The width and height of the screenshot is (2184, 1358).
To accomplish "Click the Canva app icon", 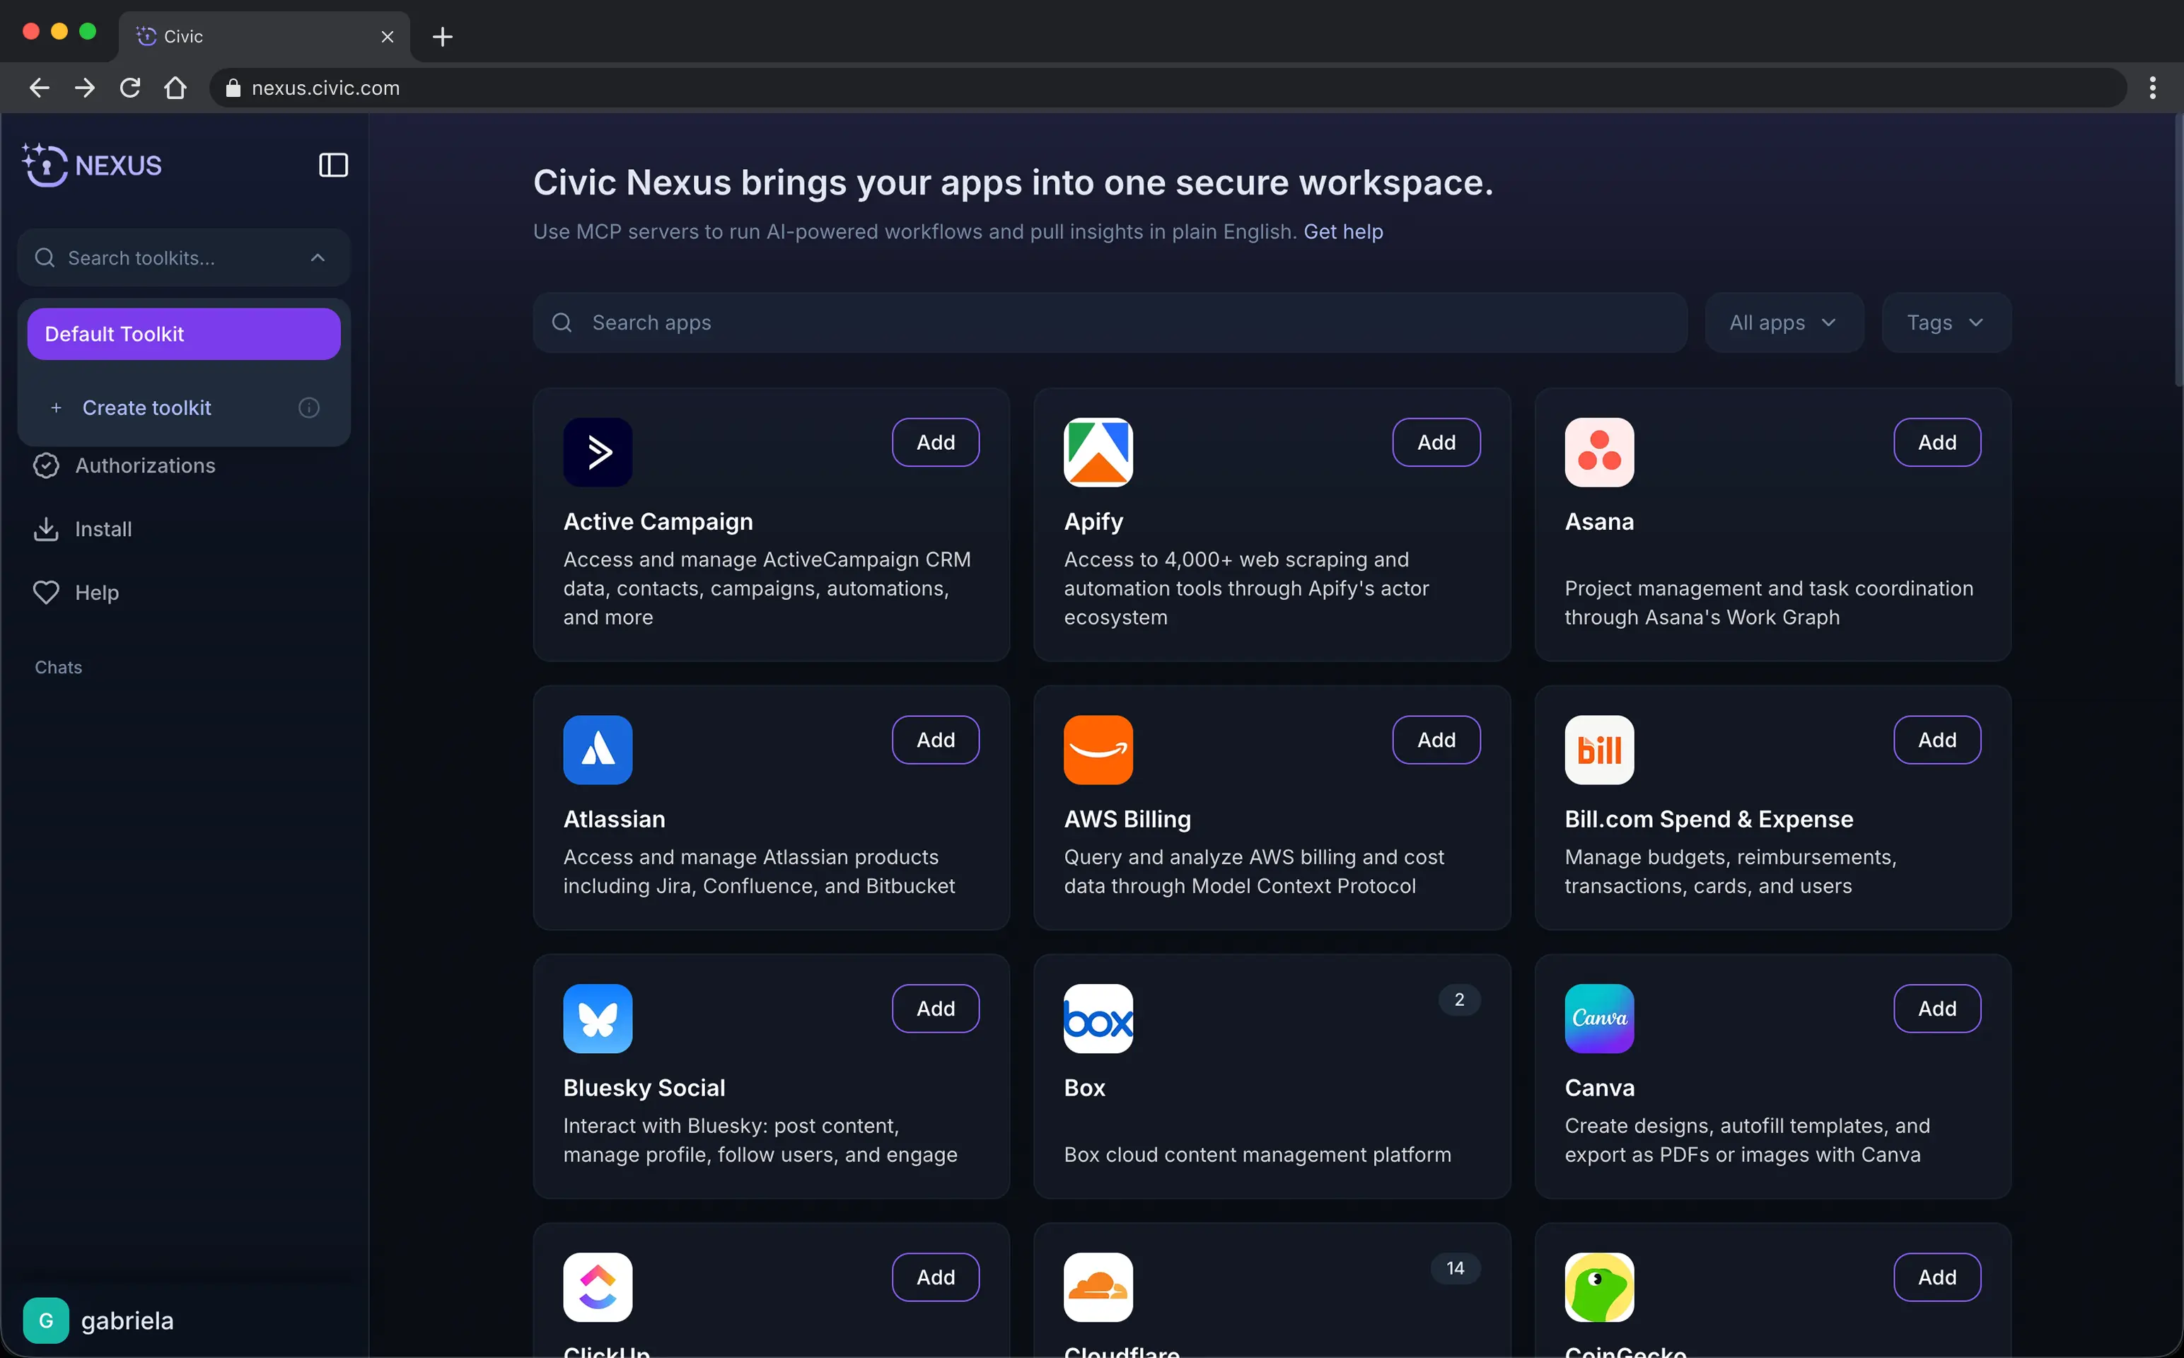I will tap(1598, 1018).
